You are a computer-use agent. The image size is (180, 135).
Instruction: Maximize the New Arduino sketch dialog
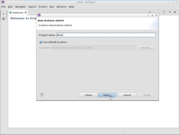tap(152, 15)
